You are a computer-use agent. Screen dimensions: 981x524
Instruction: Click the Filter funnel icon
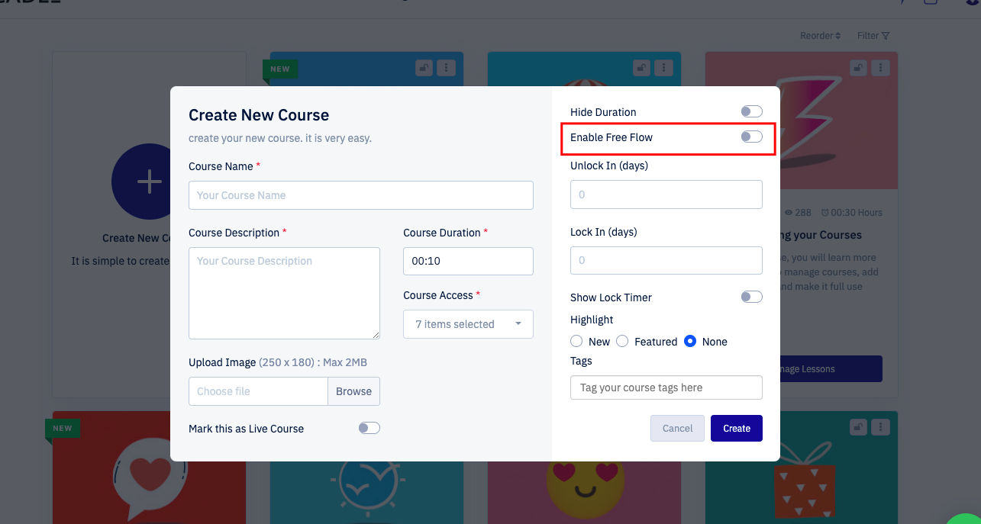click(x=885, y=36)
